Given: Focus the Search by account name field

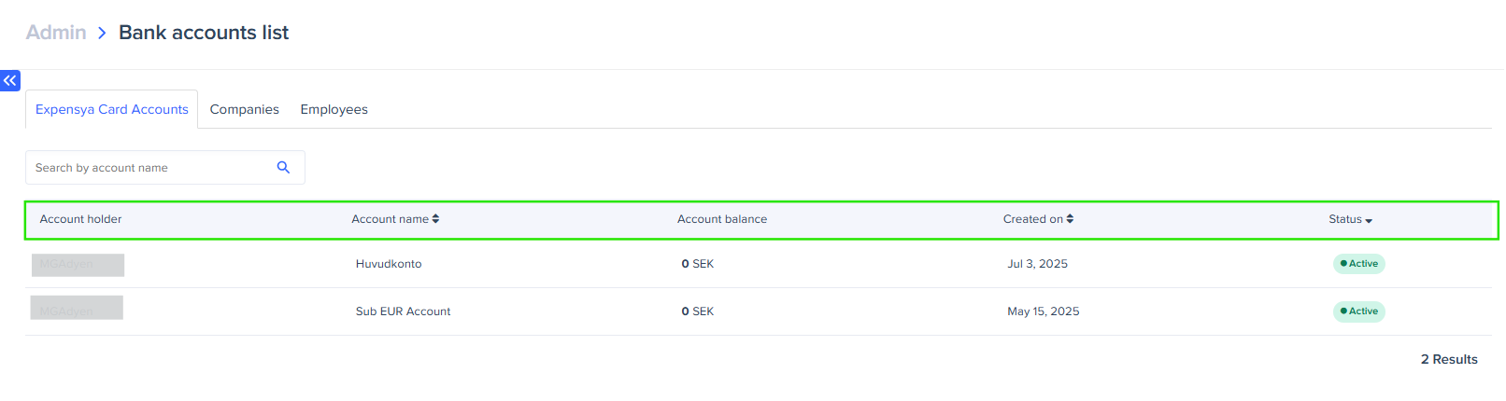Looking at the screenshot, I should 149,168.
